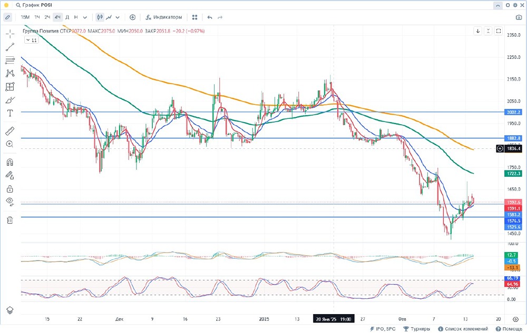Activate the zoom-in magnifier tool
This screenshot has width=527, height=333.
point(9,144)
